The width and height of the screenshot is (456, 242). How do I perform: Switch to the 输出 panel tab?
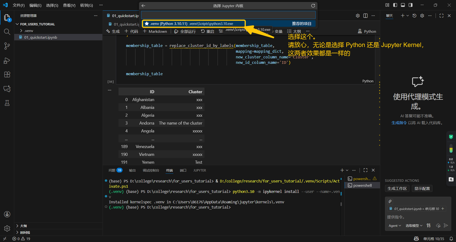click(133, 170)
